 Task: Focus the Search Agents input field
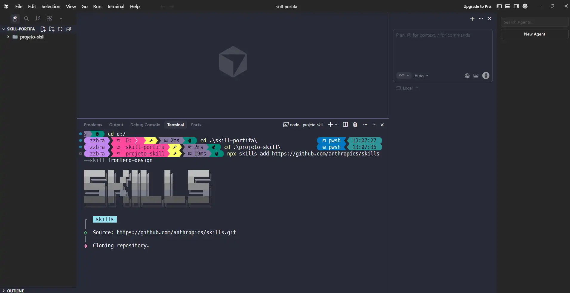click(534, 22)
